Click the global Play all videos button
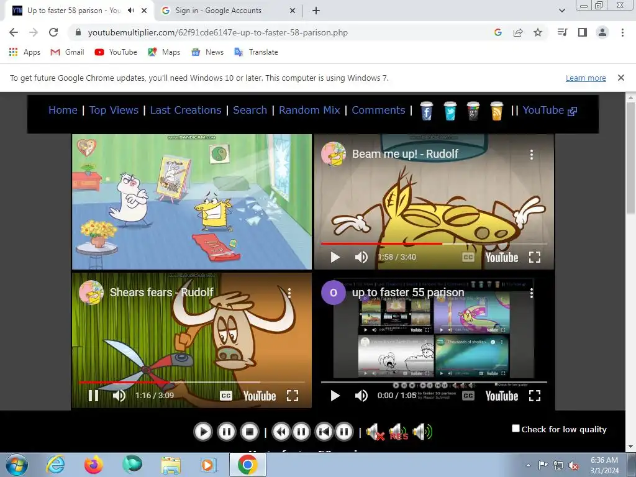Image resolution: width=636 pixels, height=477 pixels. (203, 432)
